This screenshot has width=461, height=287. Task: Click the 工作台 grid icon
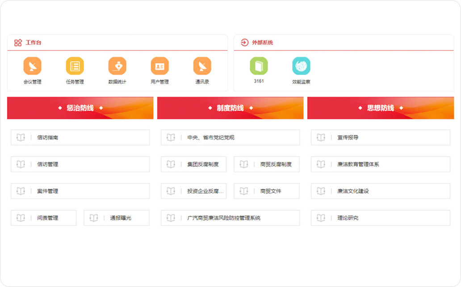click(18, 43)
